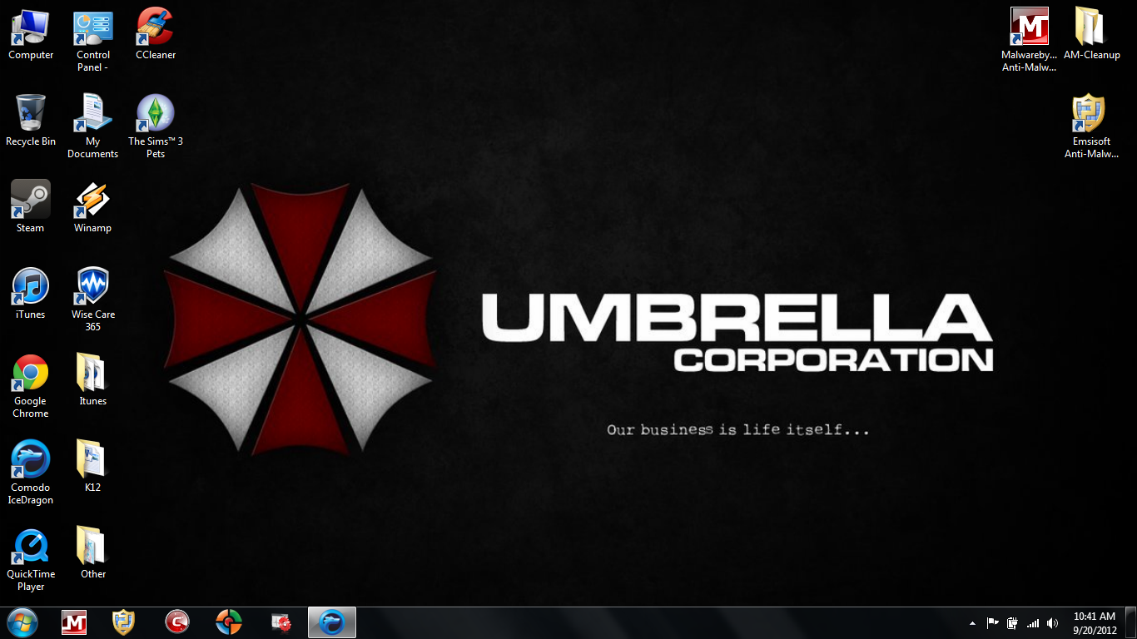Click the orange-green crosshair taskbar icon

[x=228, y=622]
